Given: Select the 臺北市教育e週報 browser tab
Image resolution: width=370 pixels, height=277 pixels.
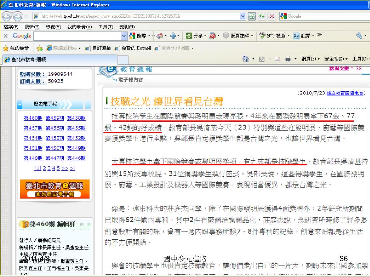Looking at the screenshot, I should point(60,60).
